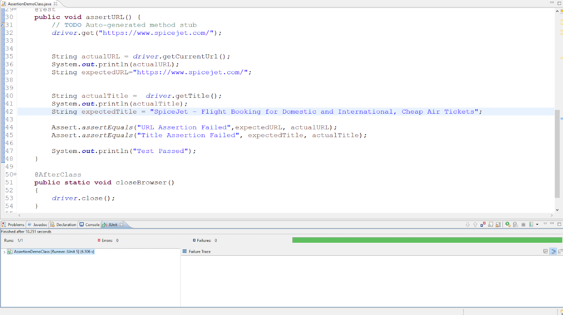Click editor horizontal scroll right arrow
This screenshot has width=563, height=315.
click(x=552, y=215)
